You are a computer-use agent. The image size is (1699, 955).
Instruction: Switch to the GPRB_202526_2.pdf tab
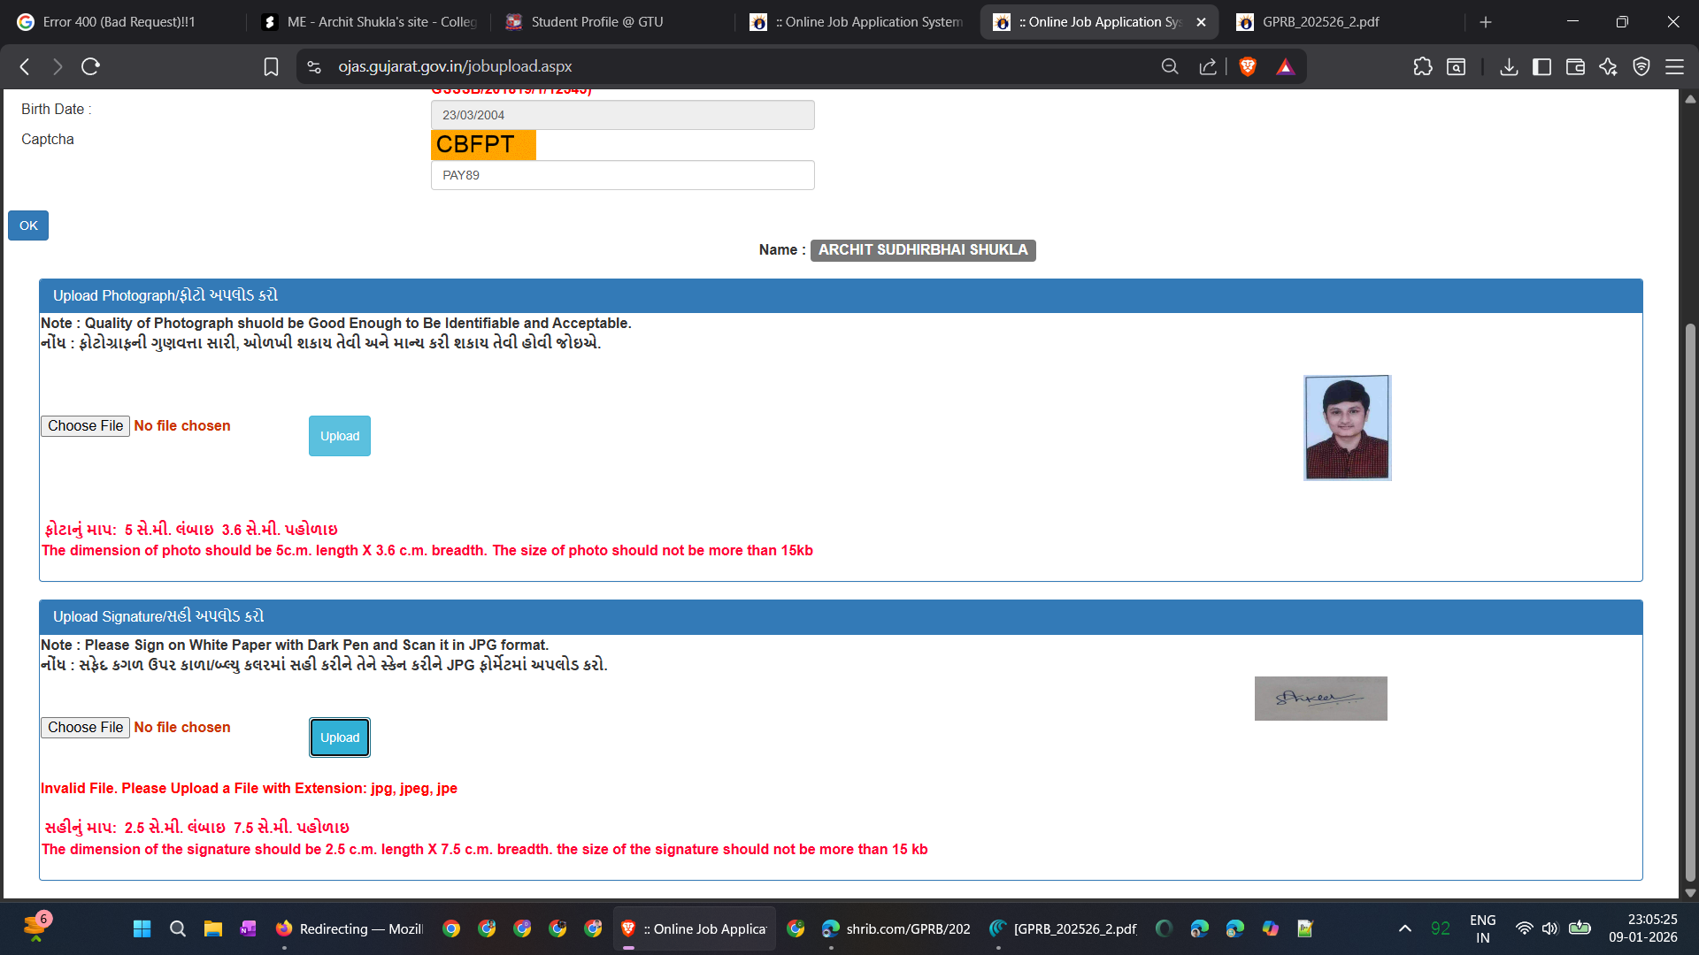1319,22
